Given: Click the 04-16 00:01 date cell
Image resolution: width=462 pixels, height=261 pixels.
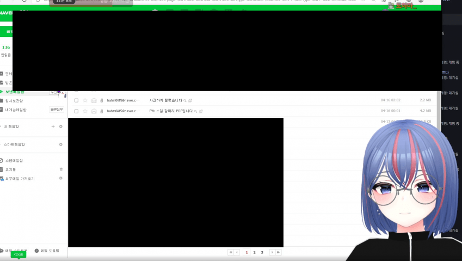Looking at the screenshot, I should point(390,111).
